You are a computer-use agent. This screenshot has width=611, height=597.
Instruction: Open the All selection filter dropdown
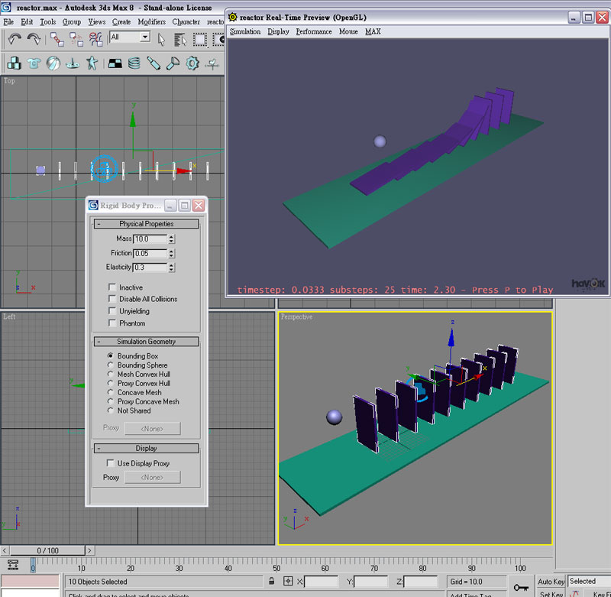(145, 37)
